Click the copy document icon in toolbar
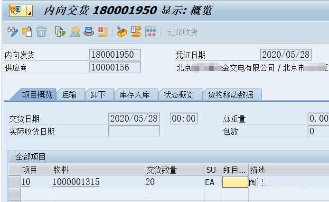329x202 pixels. click(28, 32)
